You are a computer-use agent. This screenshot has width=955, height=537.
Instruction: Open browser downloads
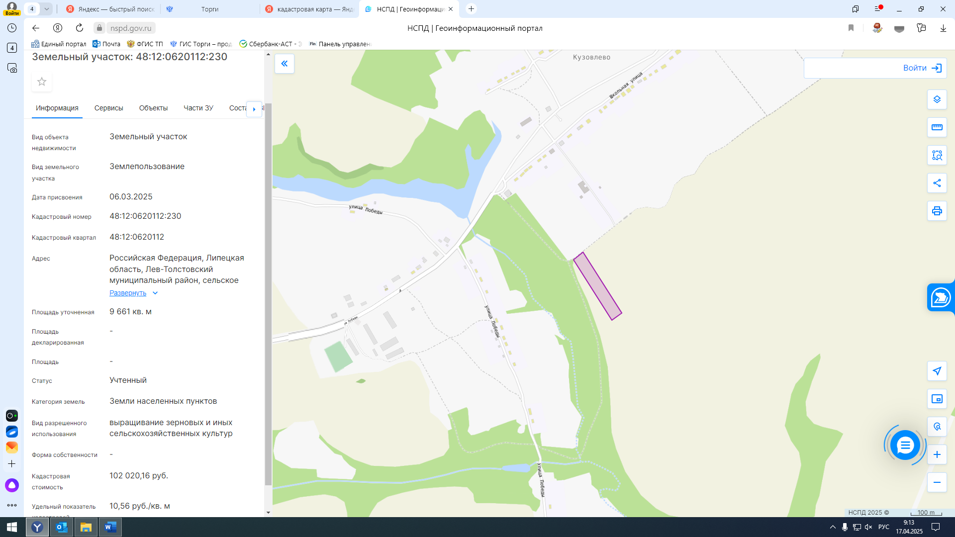(x=943, y=28)
